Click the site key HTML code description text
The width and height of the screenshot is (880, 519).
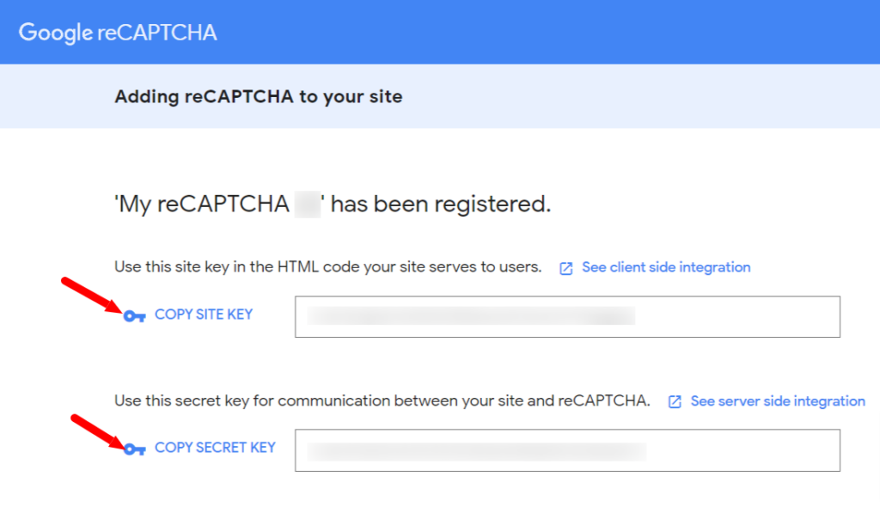pyautogui.click(x=327, y=267)
